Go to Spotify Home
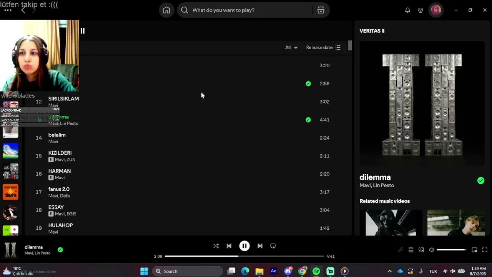 [166, 10]
